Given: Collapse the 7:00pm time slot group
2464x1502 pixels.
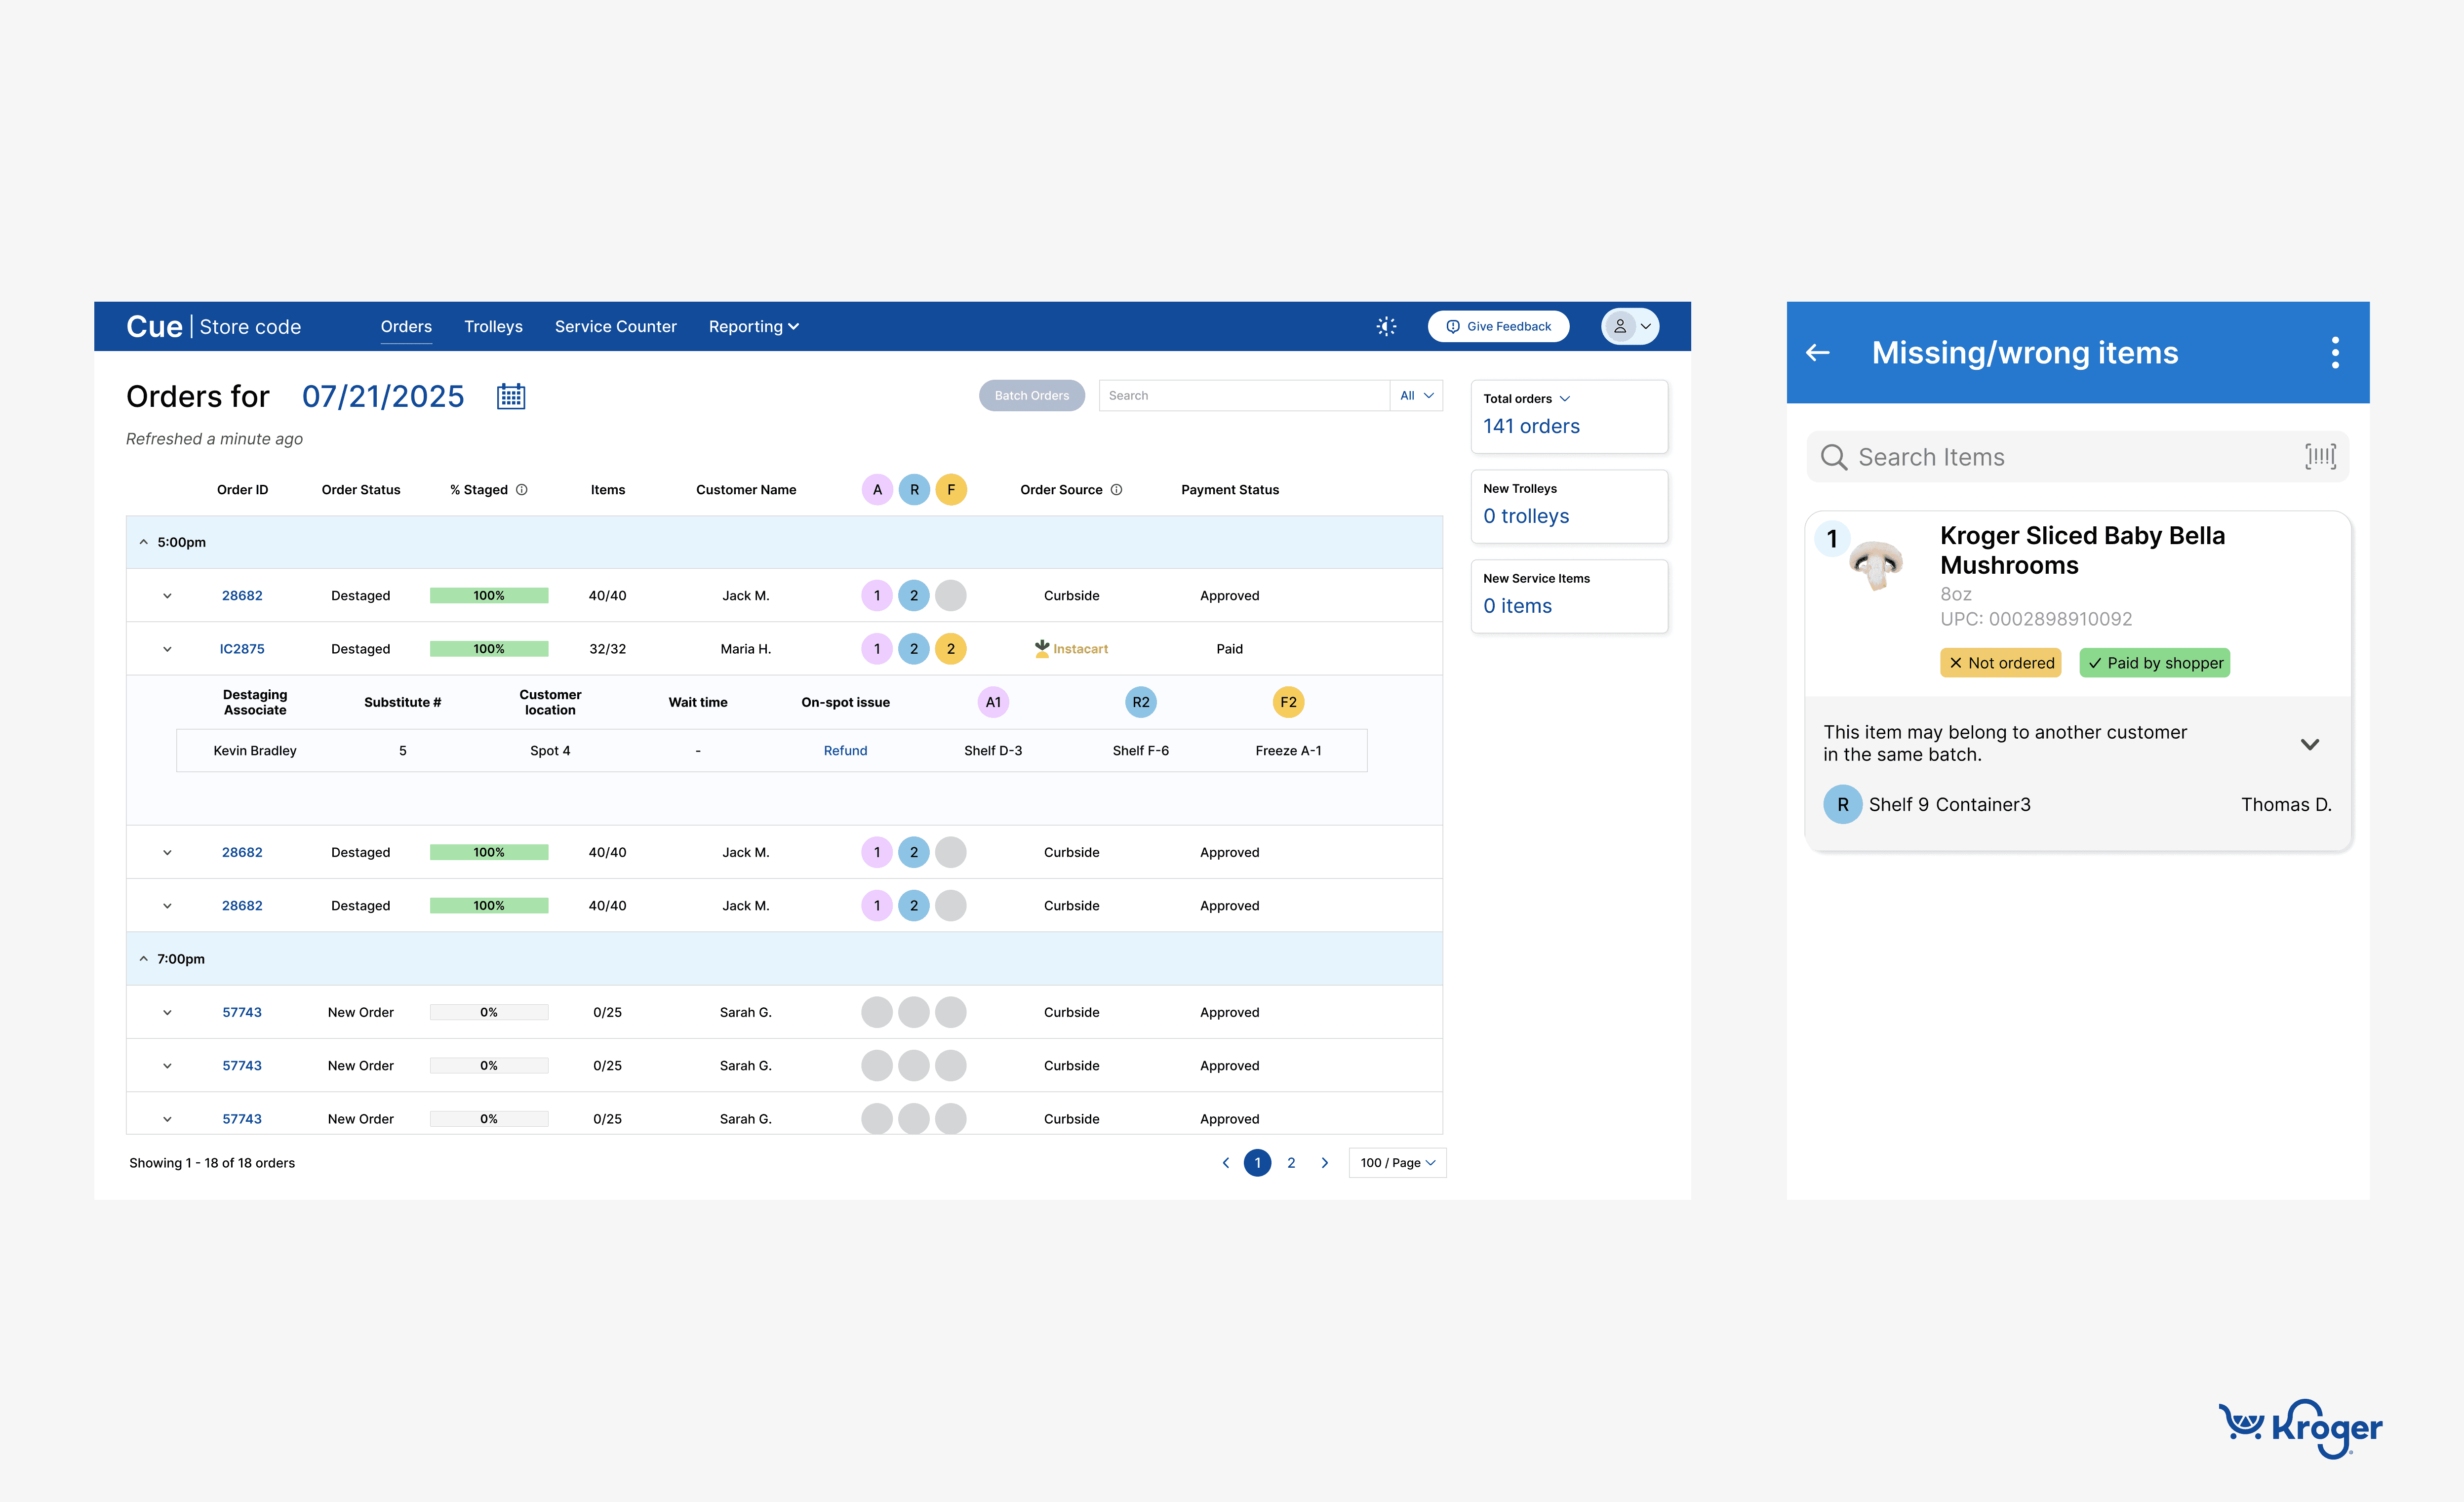Looking at the screenshot, I should coord(144,959).
